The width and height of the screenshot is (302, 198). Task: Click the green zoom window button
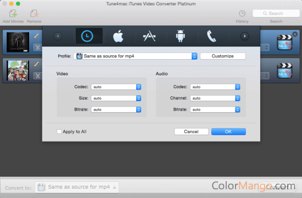18,4
